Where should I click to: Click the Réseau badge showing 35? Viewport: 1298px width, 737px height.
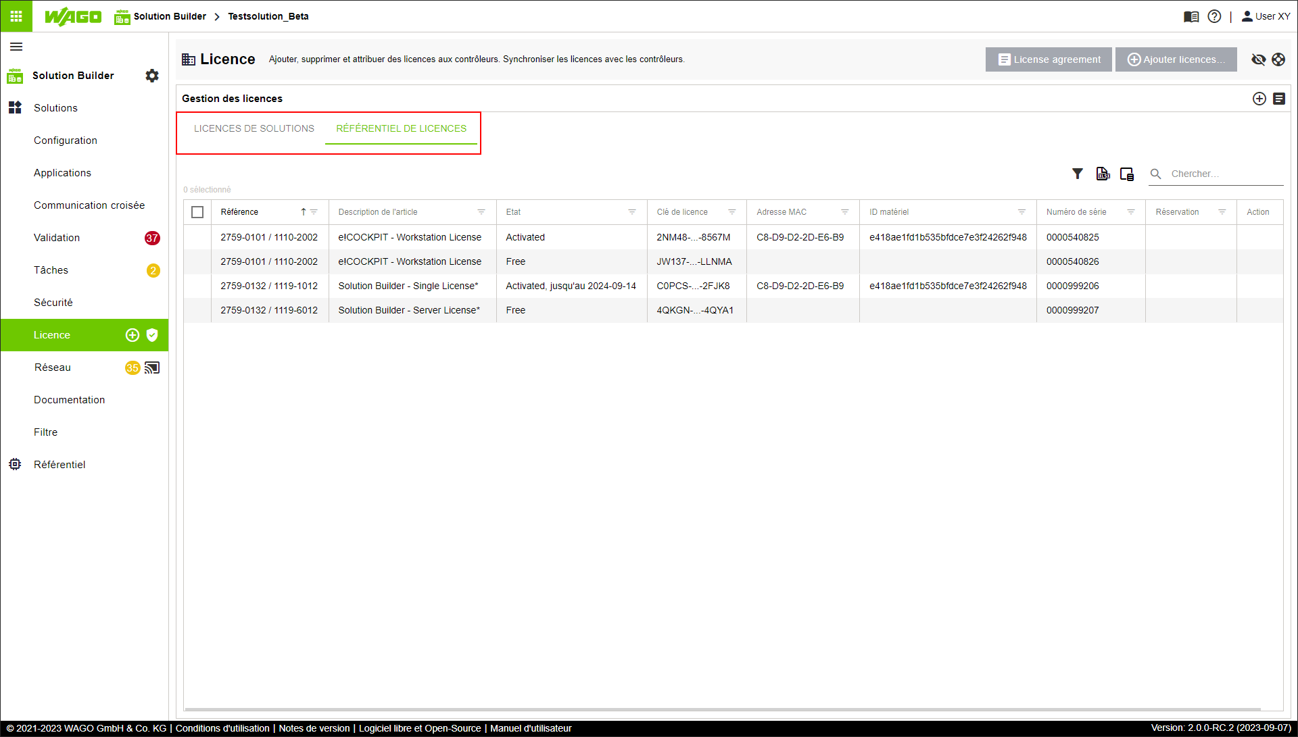click(133, 367)
